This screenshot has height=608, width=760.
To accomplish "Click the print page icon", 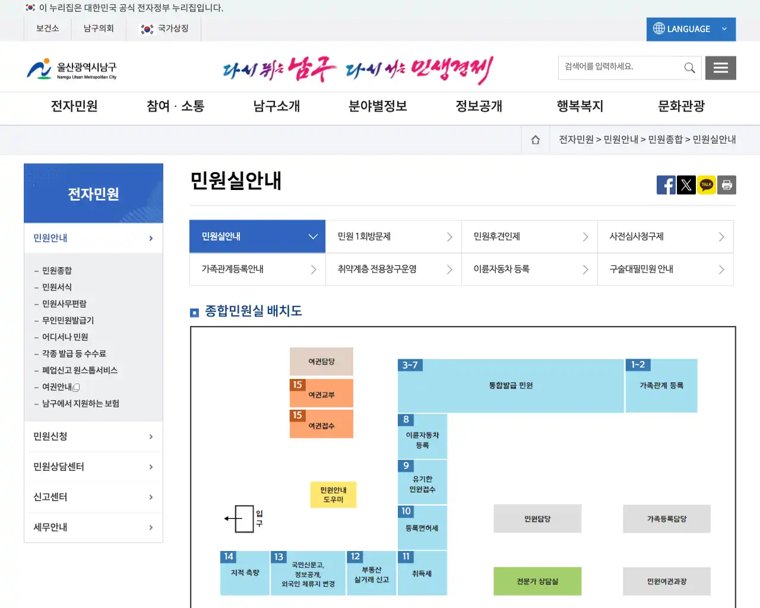I will click(727, 185).
